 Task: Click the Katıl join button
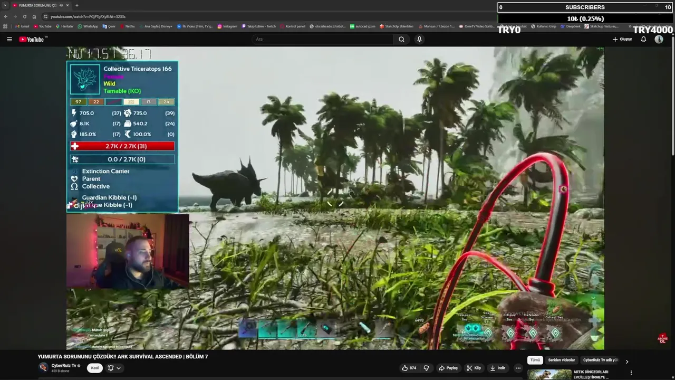pyautogui.click(x=95, y=368)
